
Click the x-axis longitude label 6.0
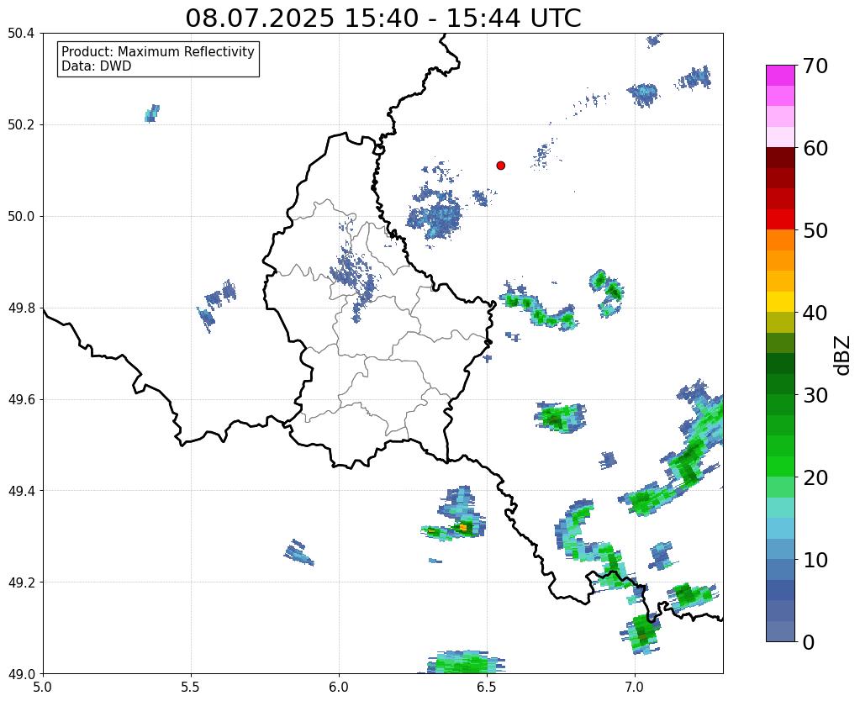pos(339,688)
